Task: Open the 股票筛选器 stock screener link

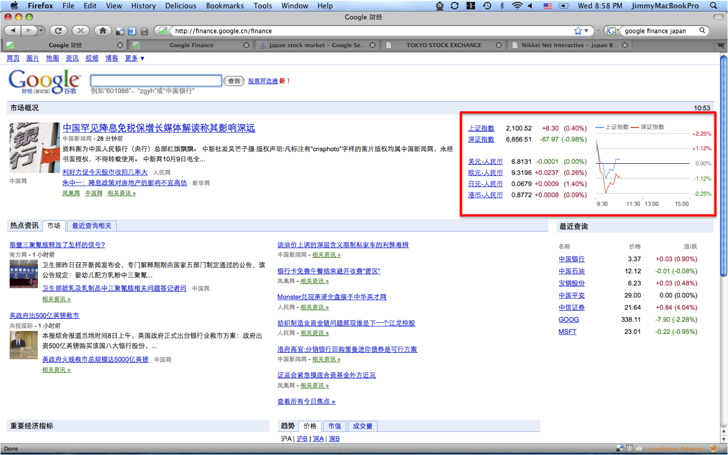Action: (263, 81)
